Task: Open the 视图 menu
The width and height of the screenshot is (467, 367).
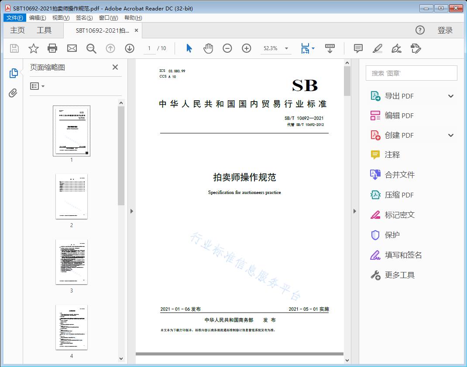Action: [x=59, y=17]
